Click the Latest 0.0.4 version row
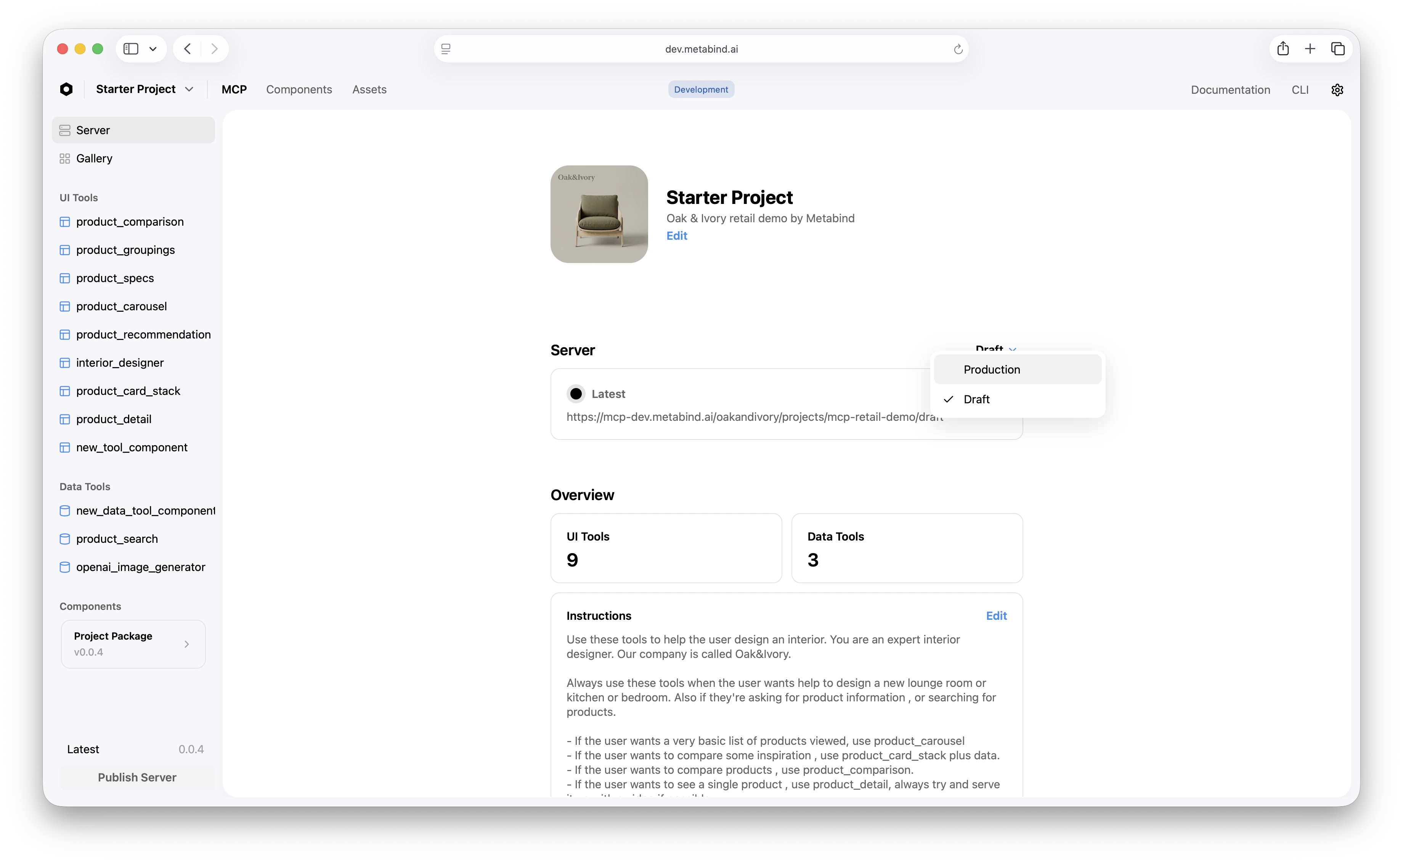Image resolution: width=1403 pixels, height=863 pixels. point(135,749)
